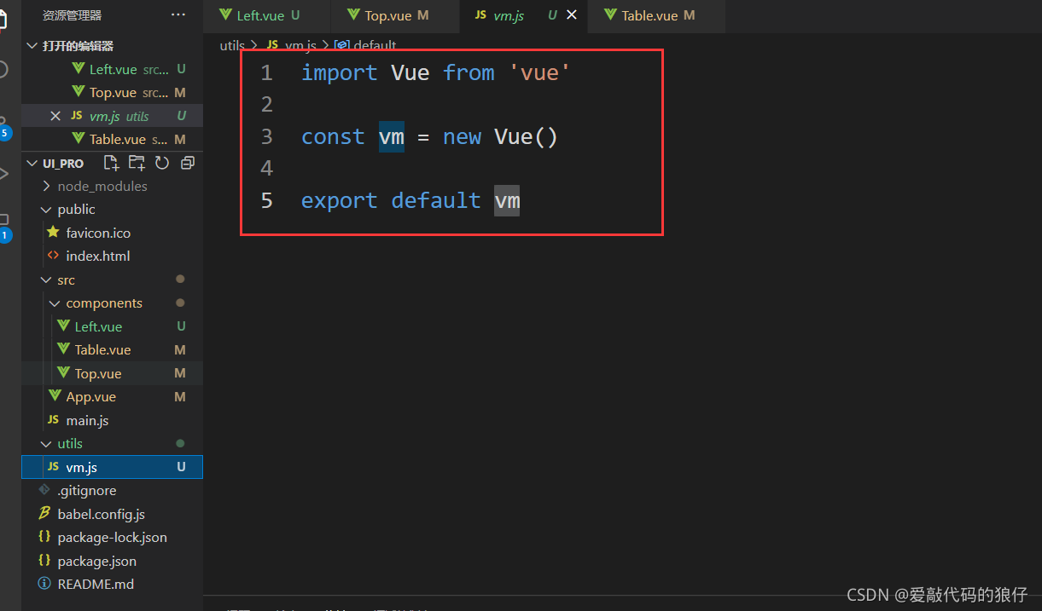Close vm.js in the open editors list
Screen dimensions: 1042x611
(55, 116)
